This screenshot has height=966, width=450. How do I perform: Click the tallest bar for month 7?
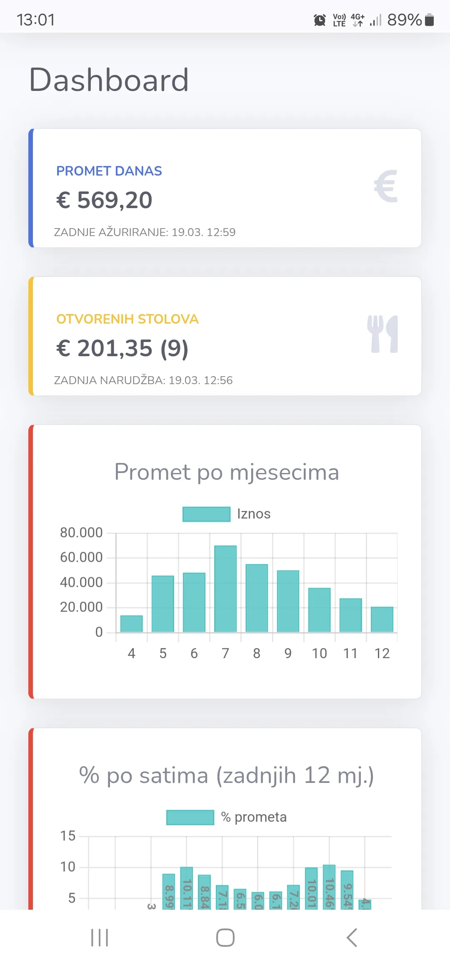click(225, 588)
